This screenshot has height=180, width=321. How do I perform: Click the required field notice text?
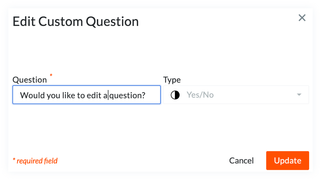pyautogui.click(x=35, y=160)
